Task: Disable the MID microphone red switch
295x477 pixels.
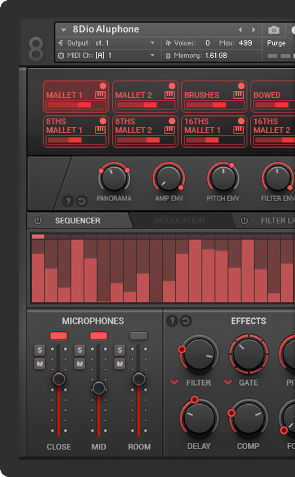Action: pos(99,336)
